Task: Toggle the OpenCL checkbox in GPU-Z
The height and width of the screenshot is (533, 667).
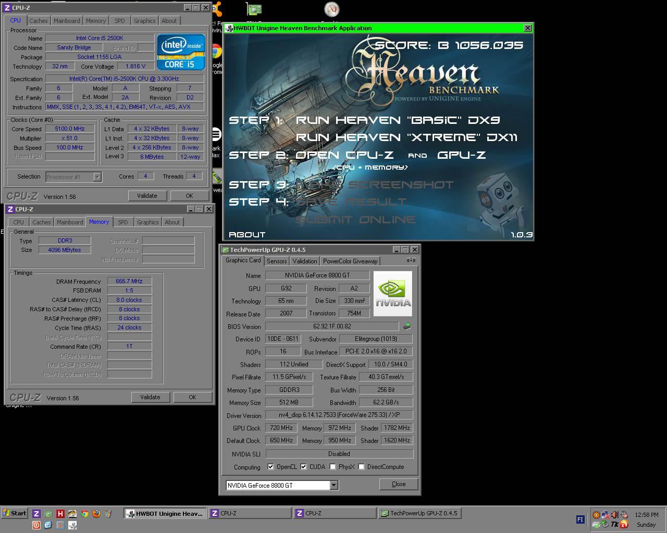Action: (x=270, y=466)
